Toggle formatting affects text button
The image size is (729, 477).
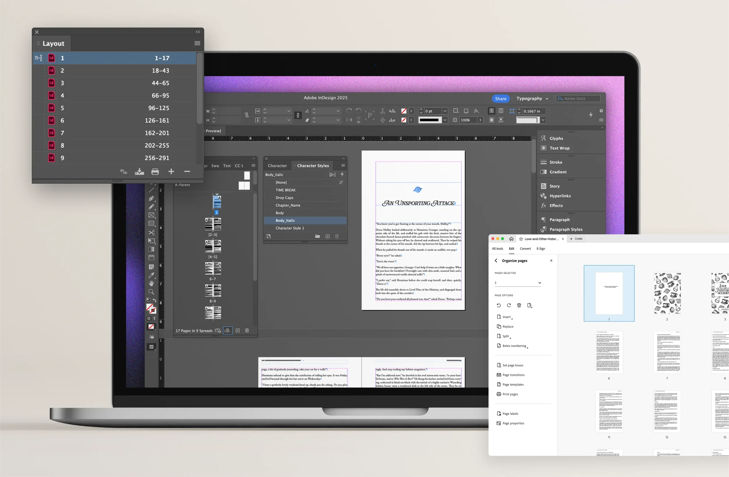coord(154,318)
